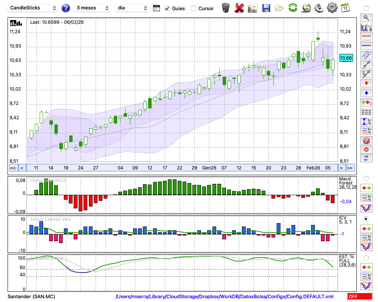
Task: Click the trash bin icon
Action: (226, 8)
